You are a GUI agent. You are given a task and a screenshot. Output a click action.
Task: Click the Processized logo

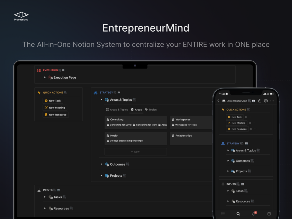pos(21,16)
